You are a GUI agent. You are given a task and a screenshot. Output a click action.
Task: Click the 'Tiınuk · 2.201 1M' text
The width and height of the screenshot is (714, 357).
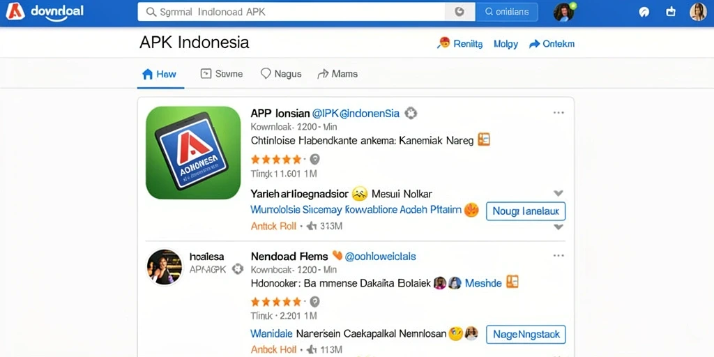pos(284,316)
